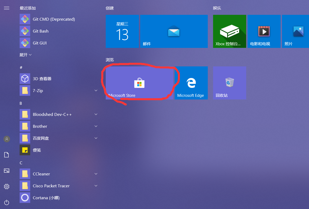Open the CCleaner folder icon
Image resolution: width=309 pixels, height=209 pixels.
25,174
